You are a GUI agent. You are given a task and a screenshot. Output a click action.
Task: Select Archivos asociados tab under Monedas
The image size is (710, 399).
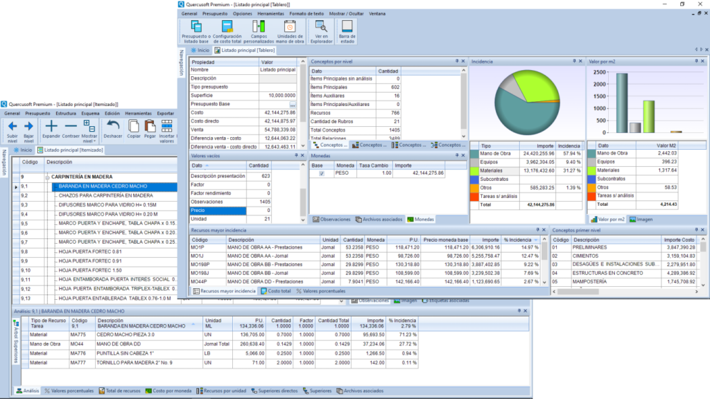(x=379, y=220)
